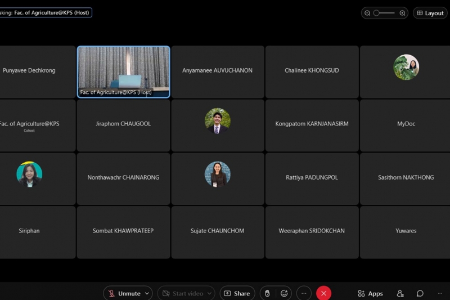
Task: Raise hand using the hand icon
Action: 267,293
